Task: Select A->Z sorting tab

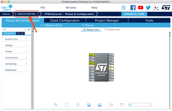Action: (x=20, y=33)
